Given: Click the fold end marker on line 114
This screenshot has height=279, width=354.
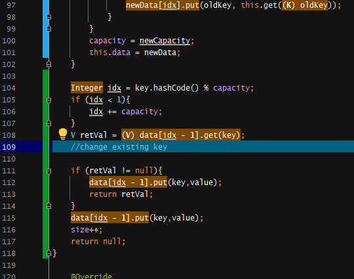Looking at the screenshot, I should point(49,206).
